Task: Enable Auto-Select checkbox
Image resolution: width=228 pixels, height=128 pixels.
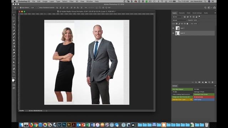Action: pos(21,7)
